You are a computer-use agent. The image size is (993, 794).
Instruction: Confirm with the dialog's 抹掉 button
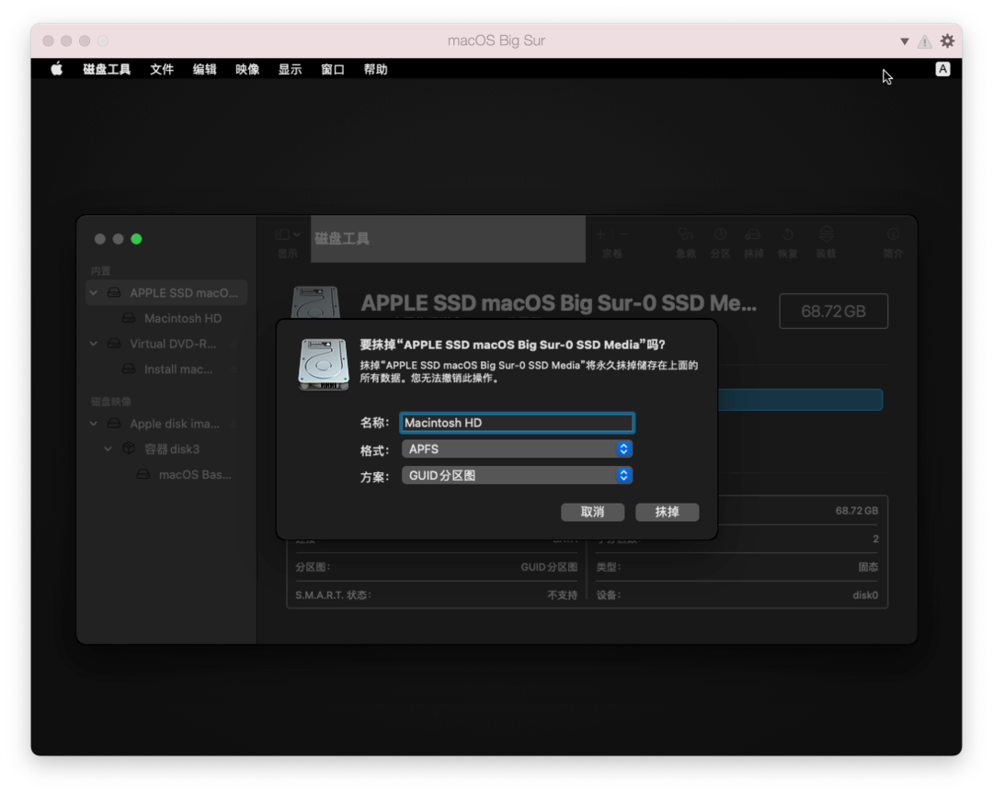pos(667,512)
